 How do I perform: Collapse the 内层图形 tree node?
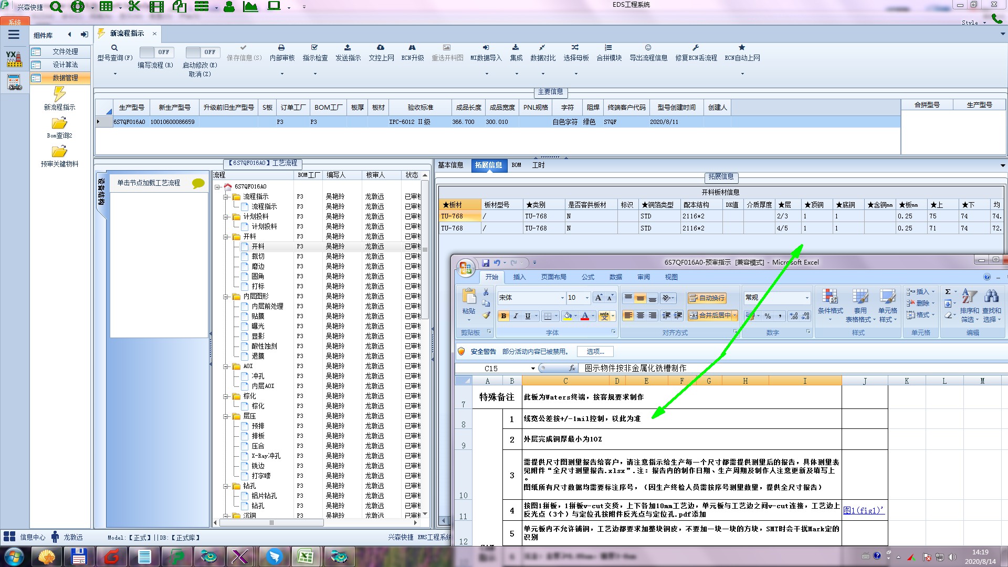226,297
